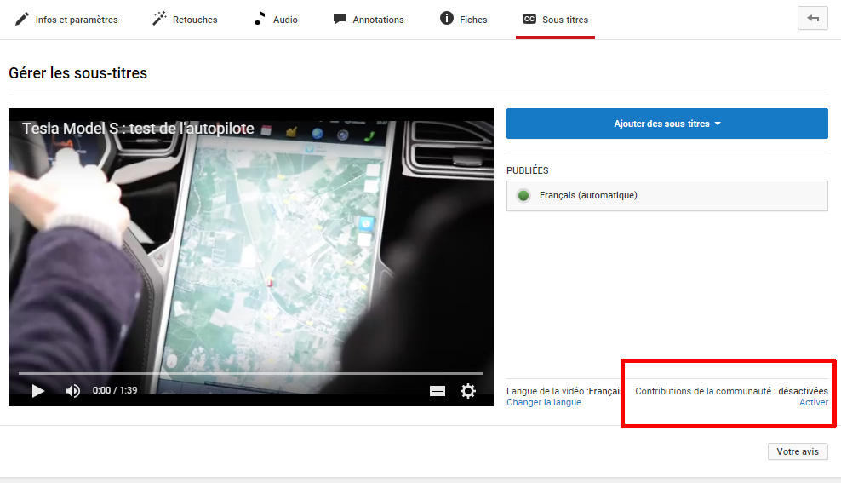Click the PUBLIÉES section label
Screen dimensions: 841x483
527,170
